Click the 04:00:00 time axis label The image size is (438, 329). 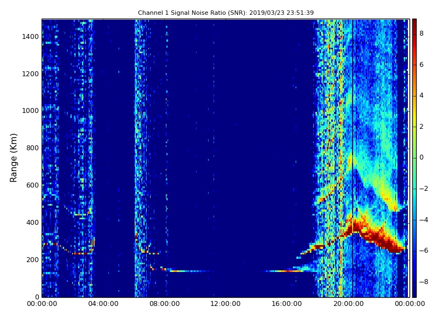click(x=103, y=304)
